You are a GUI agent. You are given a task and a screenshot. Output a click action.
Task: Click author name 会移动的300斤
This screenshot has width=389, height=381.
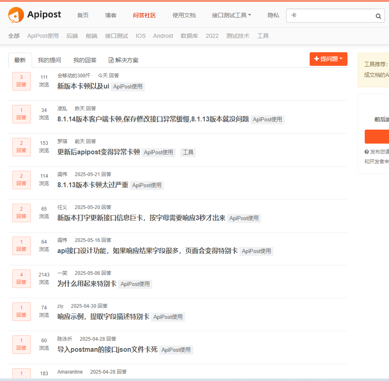click(74, 75)
